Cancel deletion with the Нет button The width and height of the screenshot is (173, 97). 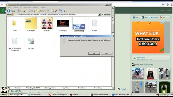107,53
